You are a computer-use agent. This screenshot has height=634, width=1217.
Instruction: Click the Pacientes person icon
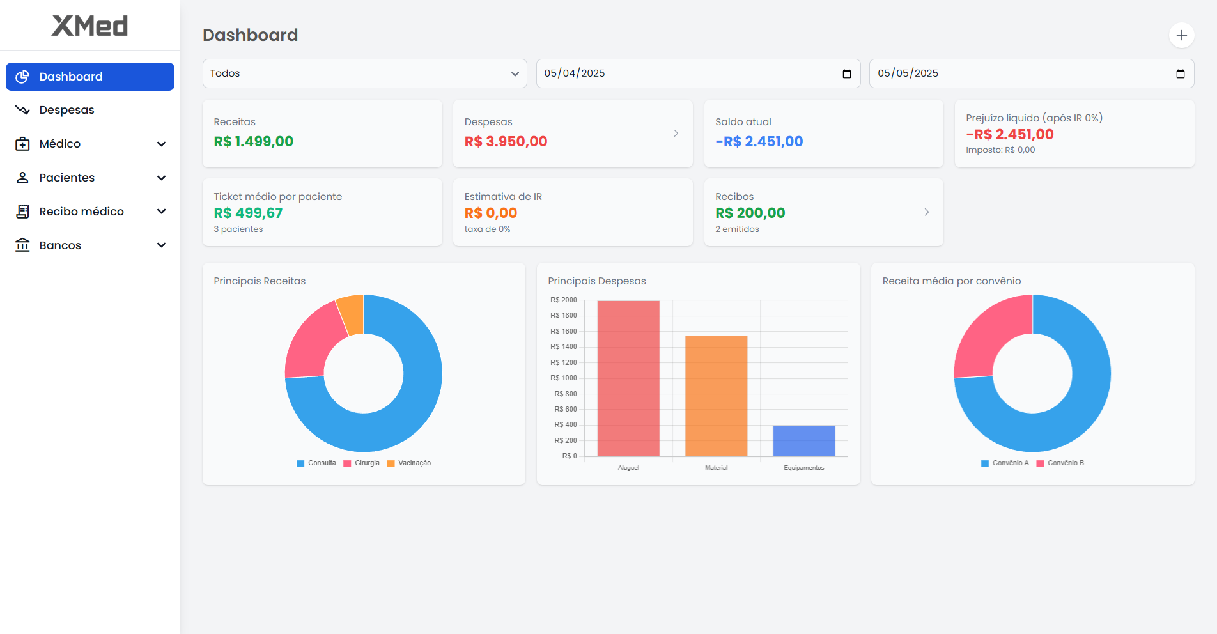[22, 178]
